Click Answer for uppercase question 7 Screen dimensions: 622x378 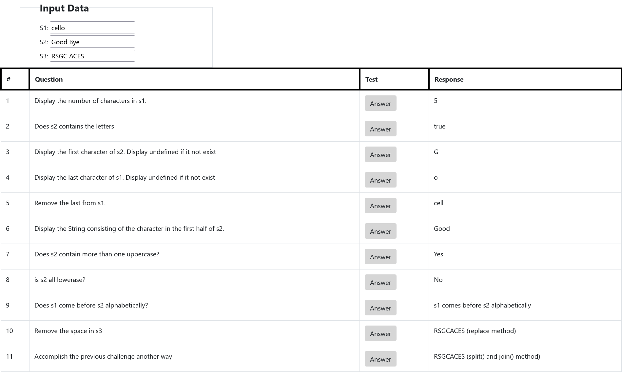[x=380, y=257]
